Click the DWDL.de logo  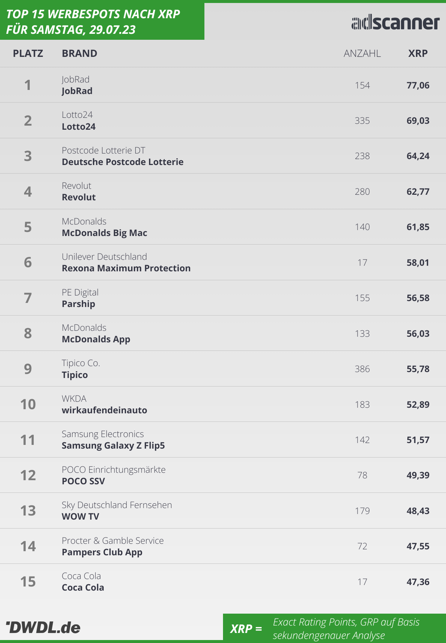(43, 627)
